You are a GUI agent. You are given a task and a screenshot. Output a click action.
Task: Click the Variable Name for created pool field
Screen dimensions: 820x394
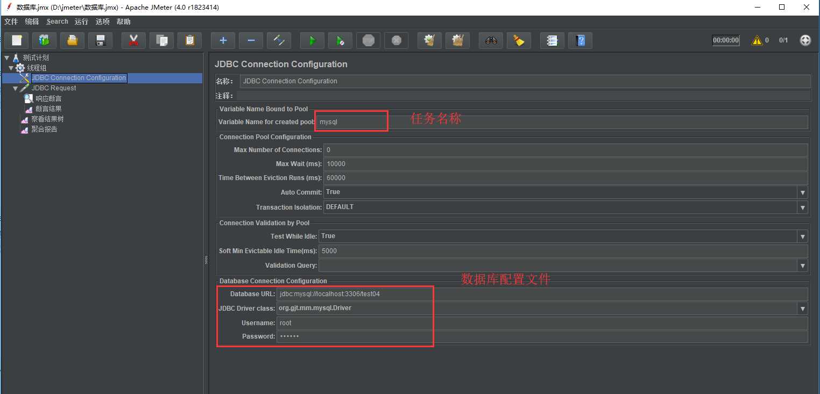[562, 122]
